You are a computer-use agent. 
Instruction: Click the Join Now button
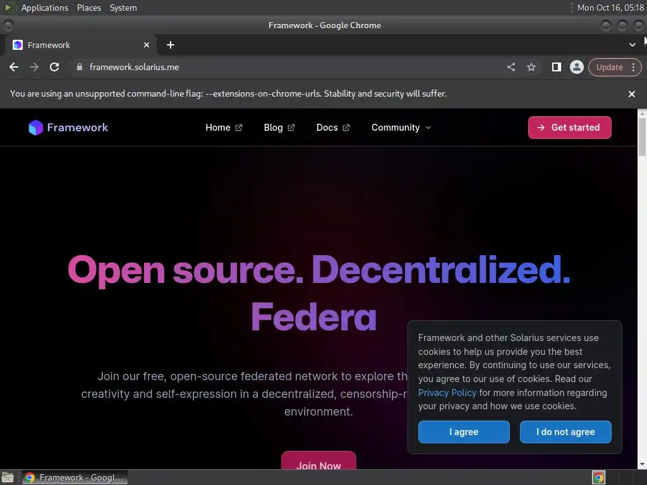click(x=318, y=461)
